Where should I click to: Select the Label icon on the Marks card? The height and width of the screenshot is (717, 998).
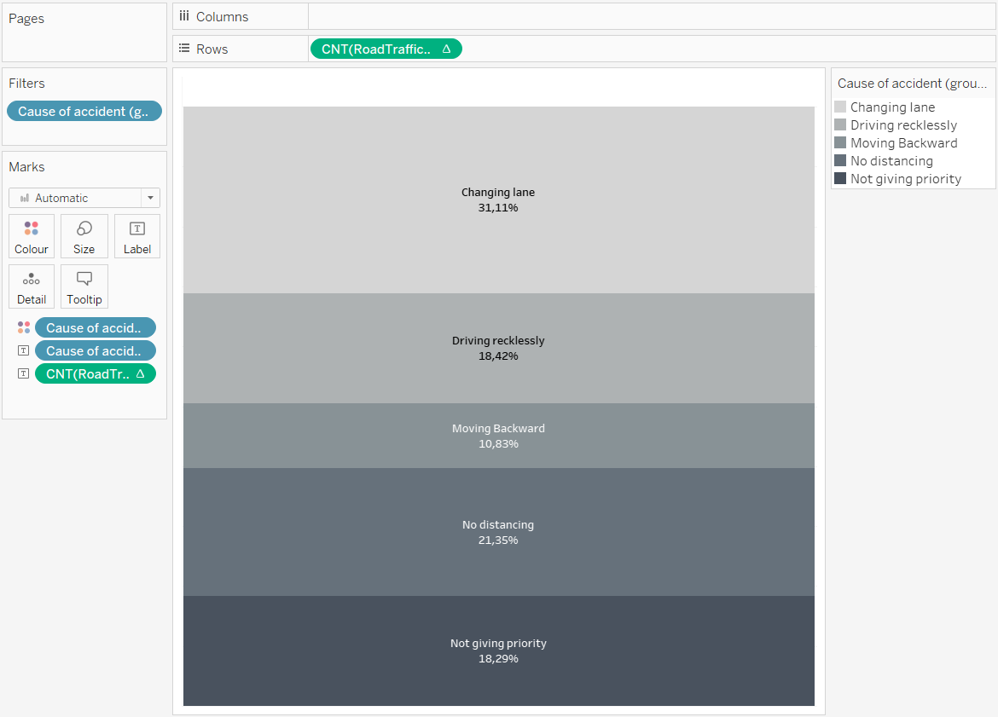coord(136,236)
